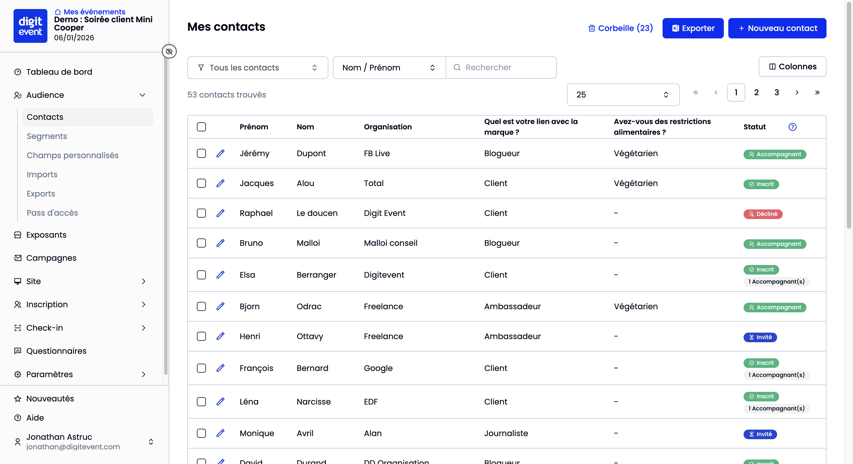Click the Nouveau contact button
853x464 pixels.
click(x=777, y=28)
